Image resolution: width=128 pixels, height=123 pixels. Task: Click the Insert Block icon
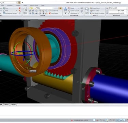[x=87, y=11]
